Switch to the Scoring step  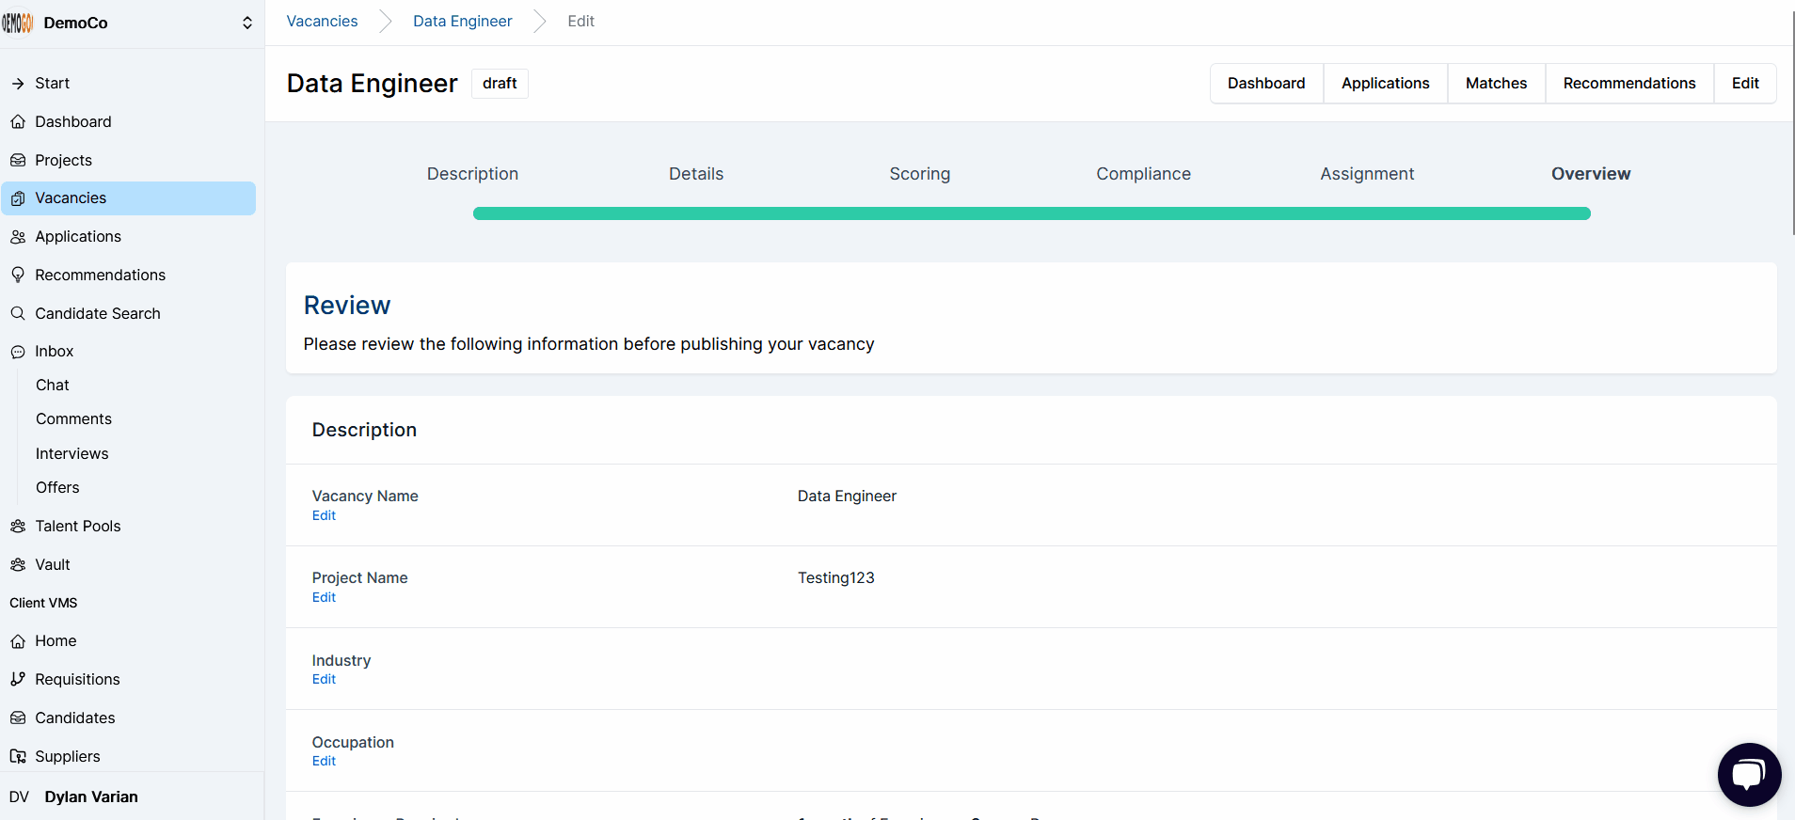pos(920,174)
